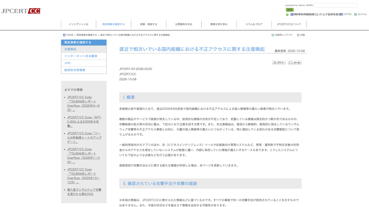The height and width of the screenshot is (207, 369).
Task: Select the green checked search radio button
Action: pos(287,15)
